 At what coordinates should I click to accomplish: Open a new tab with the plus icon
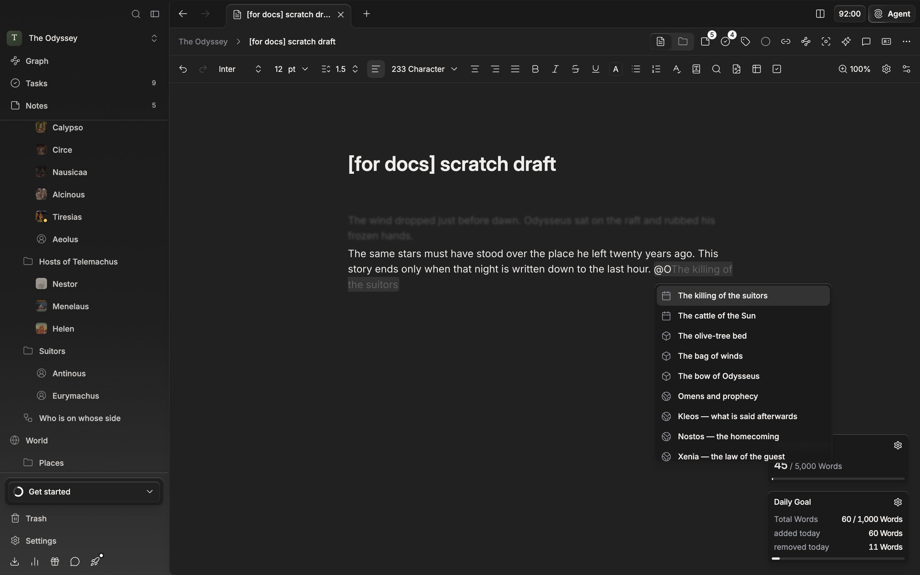coord(366,14)
